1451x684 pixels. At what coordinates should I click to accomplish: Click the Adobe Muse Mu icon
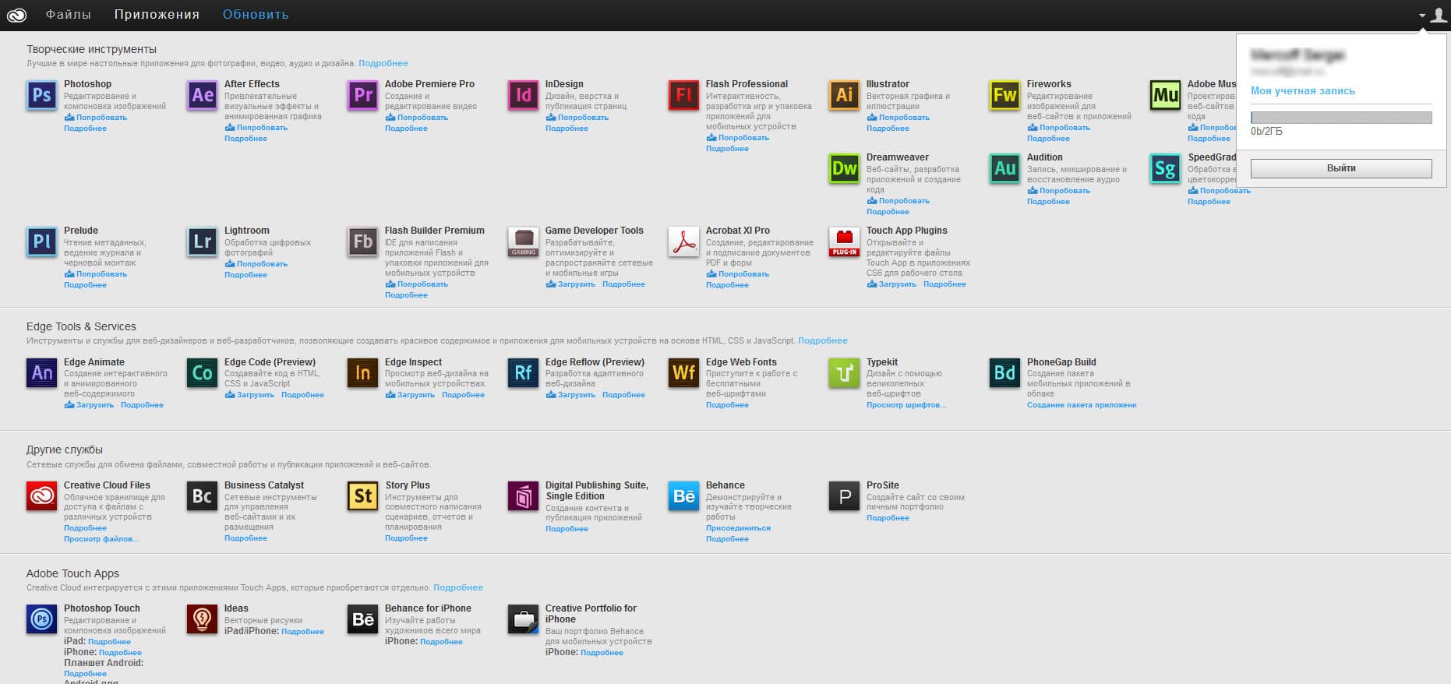(x=1165, y=95)
